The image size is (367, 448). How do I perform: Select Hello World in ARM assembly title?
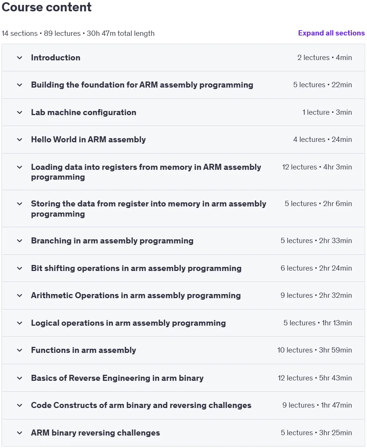88,139
